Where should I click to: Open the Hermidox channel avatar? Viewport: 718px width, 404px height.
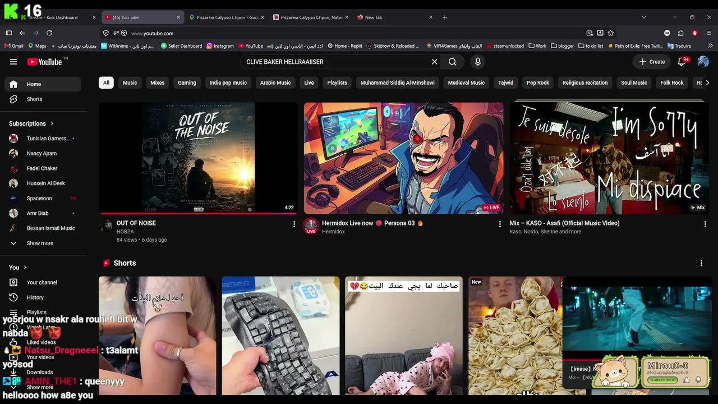311,226
